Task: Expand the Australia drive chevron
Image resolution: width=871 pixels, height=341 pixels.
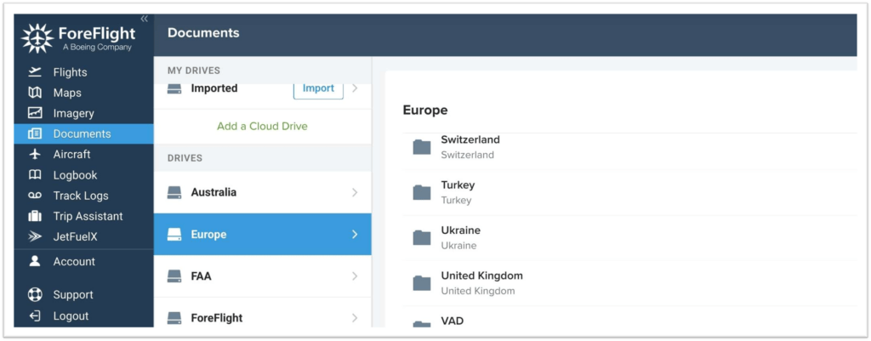Action: pyautogui.click(x=355, y=192)
